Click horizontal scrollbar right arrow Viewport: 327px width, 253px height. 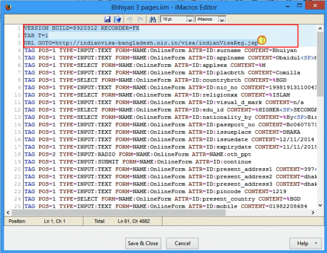313,212
